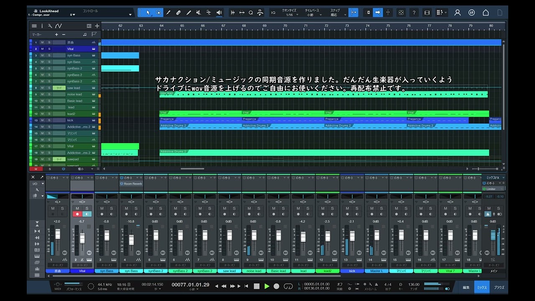This screenshot has width=535, height=301.
Task: Switch to the ブラウズ view
Action: point(499,287)
